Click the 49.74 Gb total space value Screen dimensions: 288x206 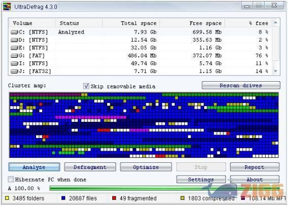(x=144, y=63)
